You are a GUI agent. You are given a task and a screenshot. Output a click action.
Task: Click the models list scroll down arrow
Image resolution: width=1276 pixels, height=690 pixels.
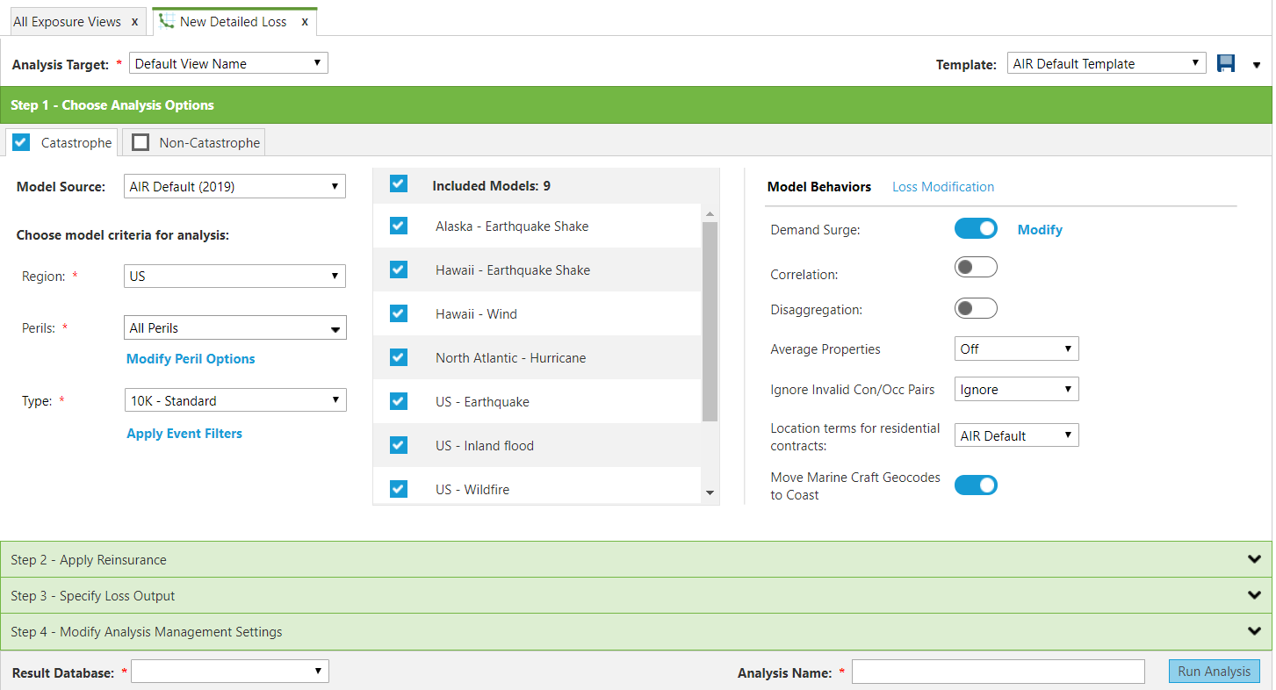pyautogui.click(x=710, y=493)
